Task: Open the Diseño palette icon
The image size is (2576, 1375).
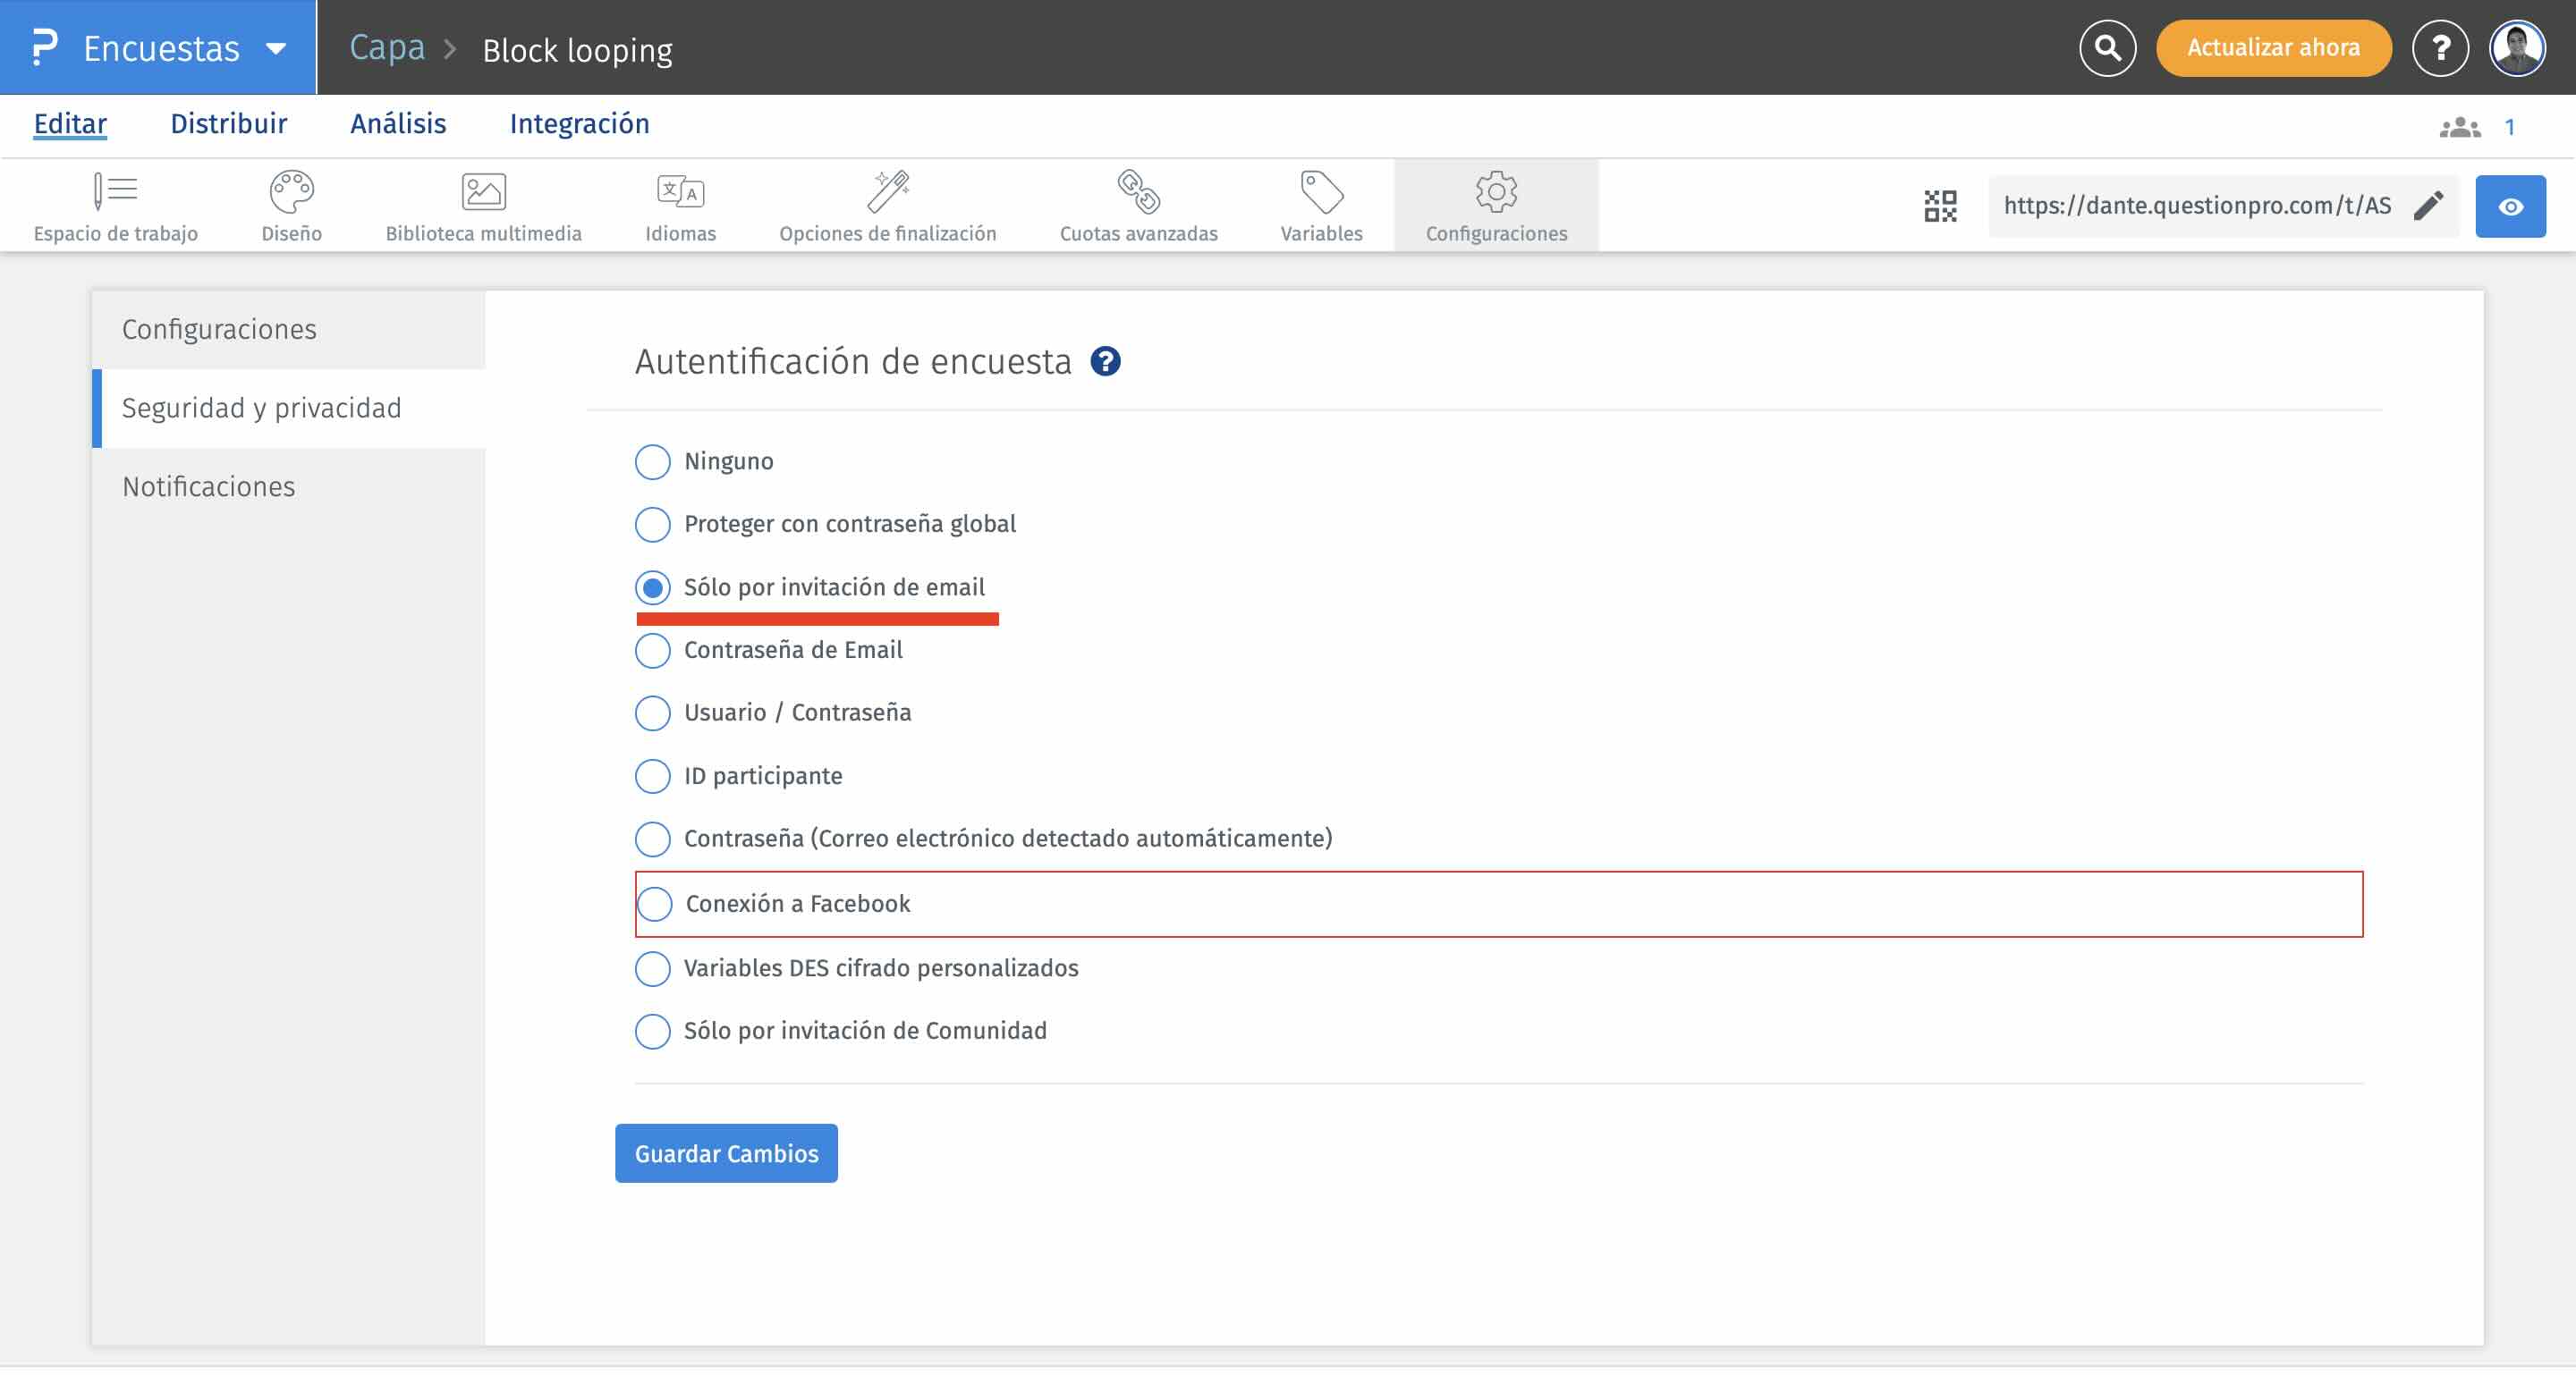Action: click(291, 192)
